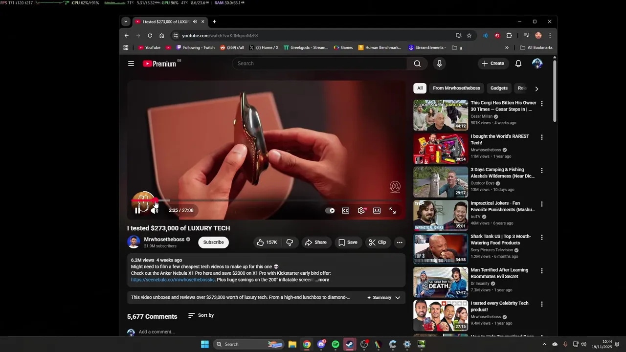Open the Windows Start menu
The height and width of the screenshot is (352, 626).
(x=205, y=345)
